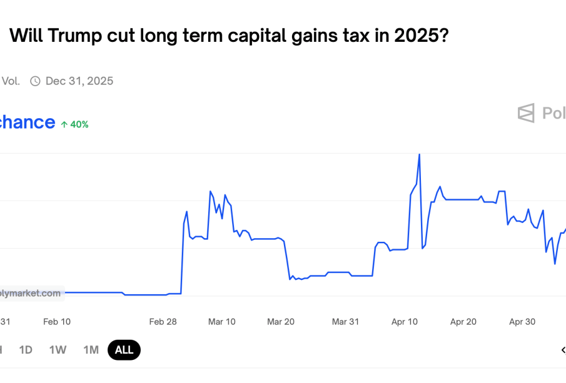The image size is (566, 383).
Task: Click the polymarket.com watermark on chart
Action: (31, 293)
